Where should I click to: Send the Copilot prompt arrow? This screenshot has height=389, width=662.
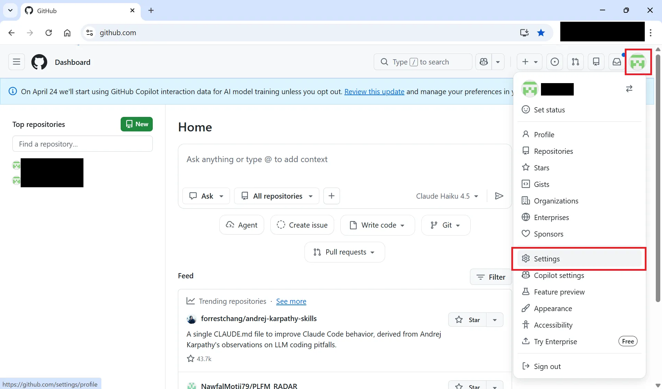(x=499, y=196)
